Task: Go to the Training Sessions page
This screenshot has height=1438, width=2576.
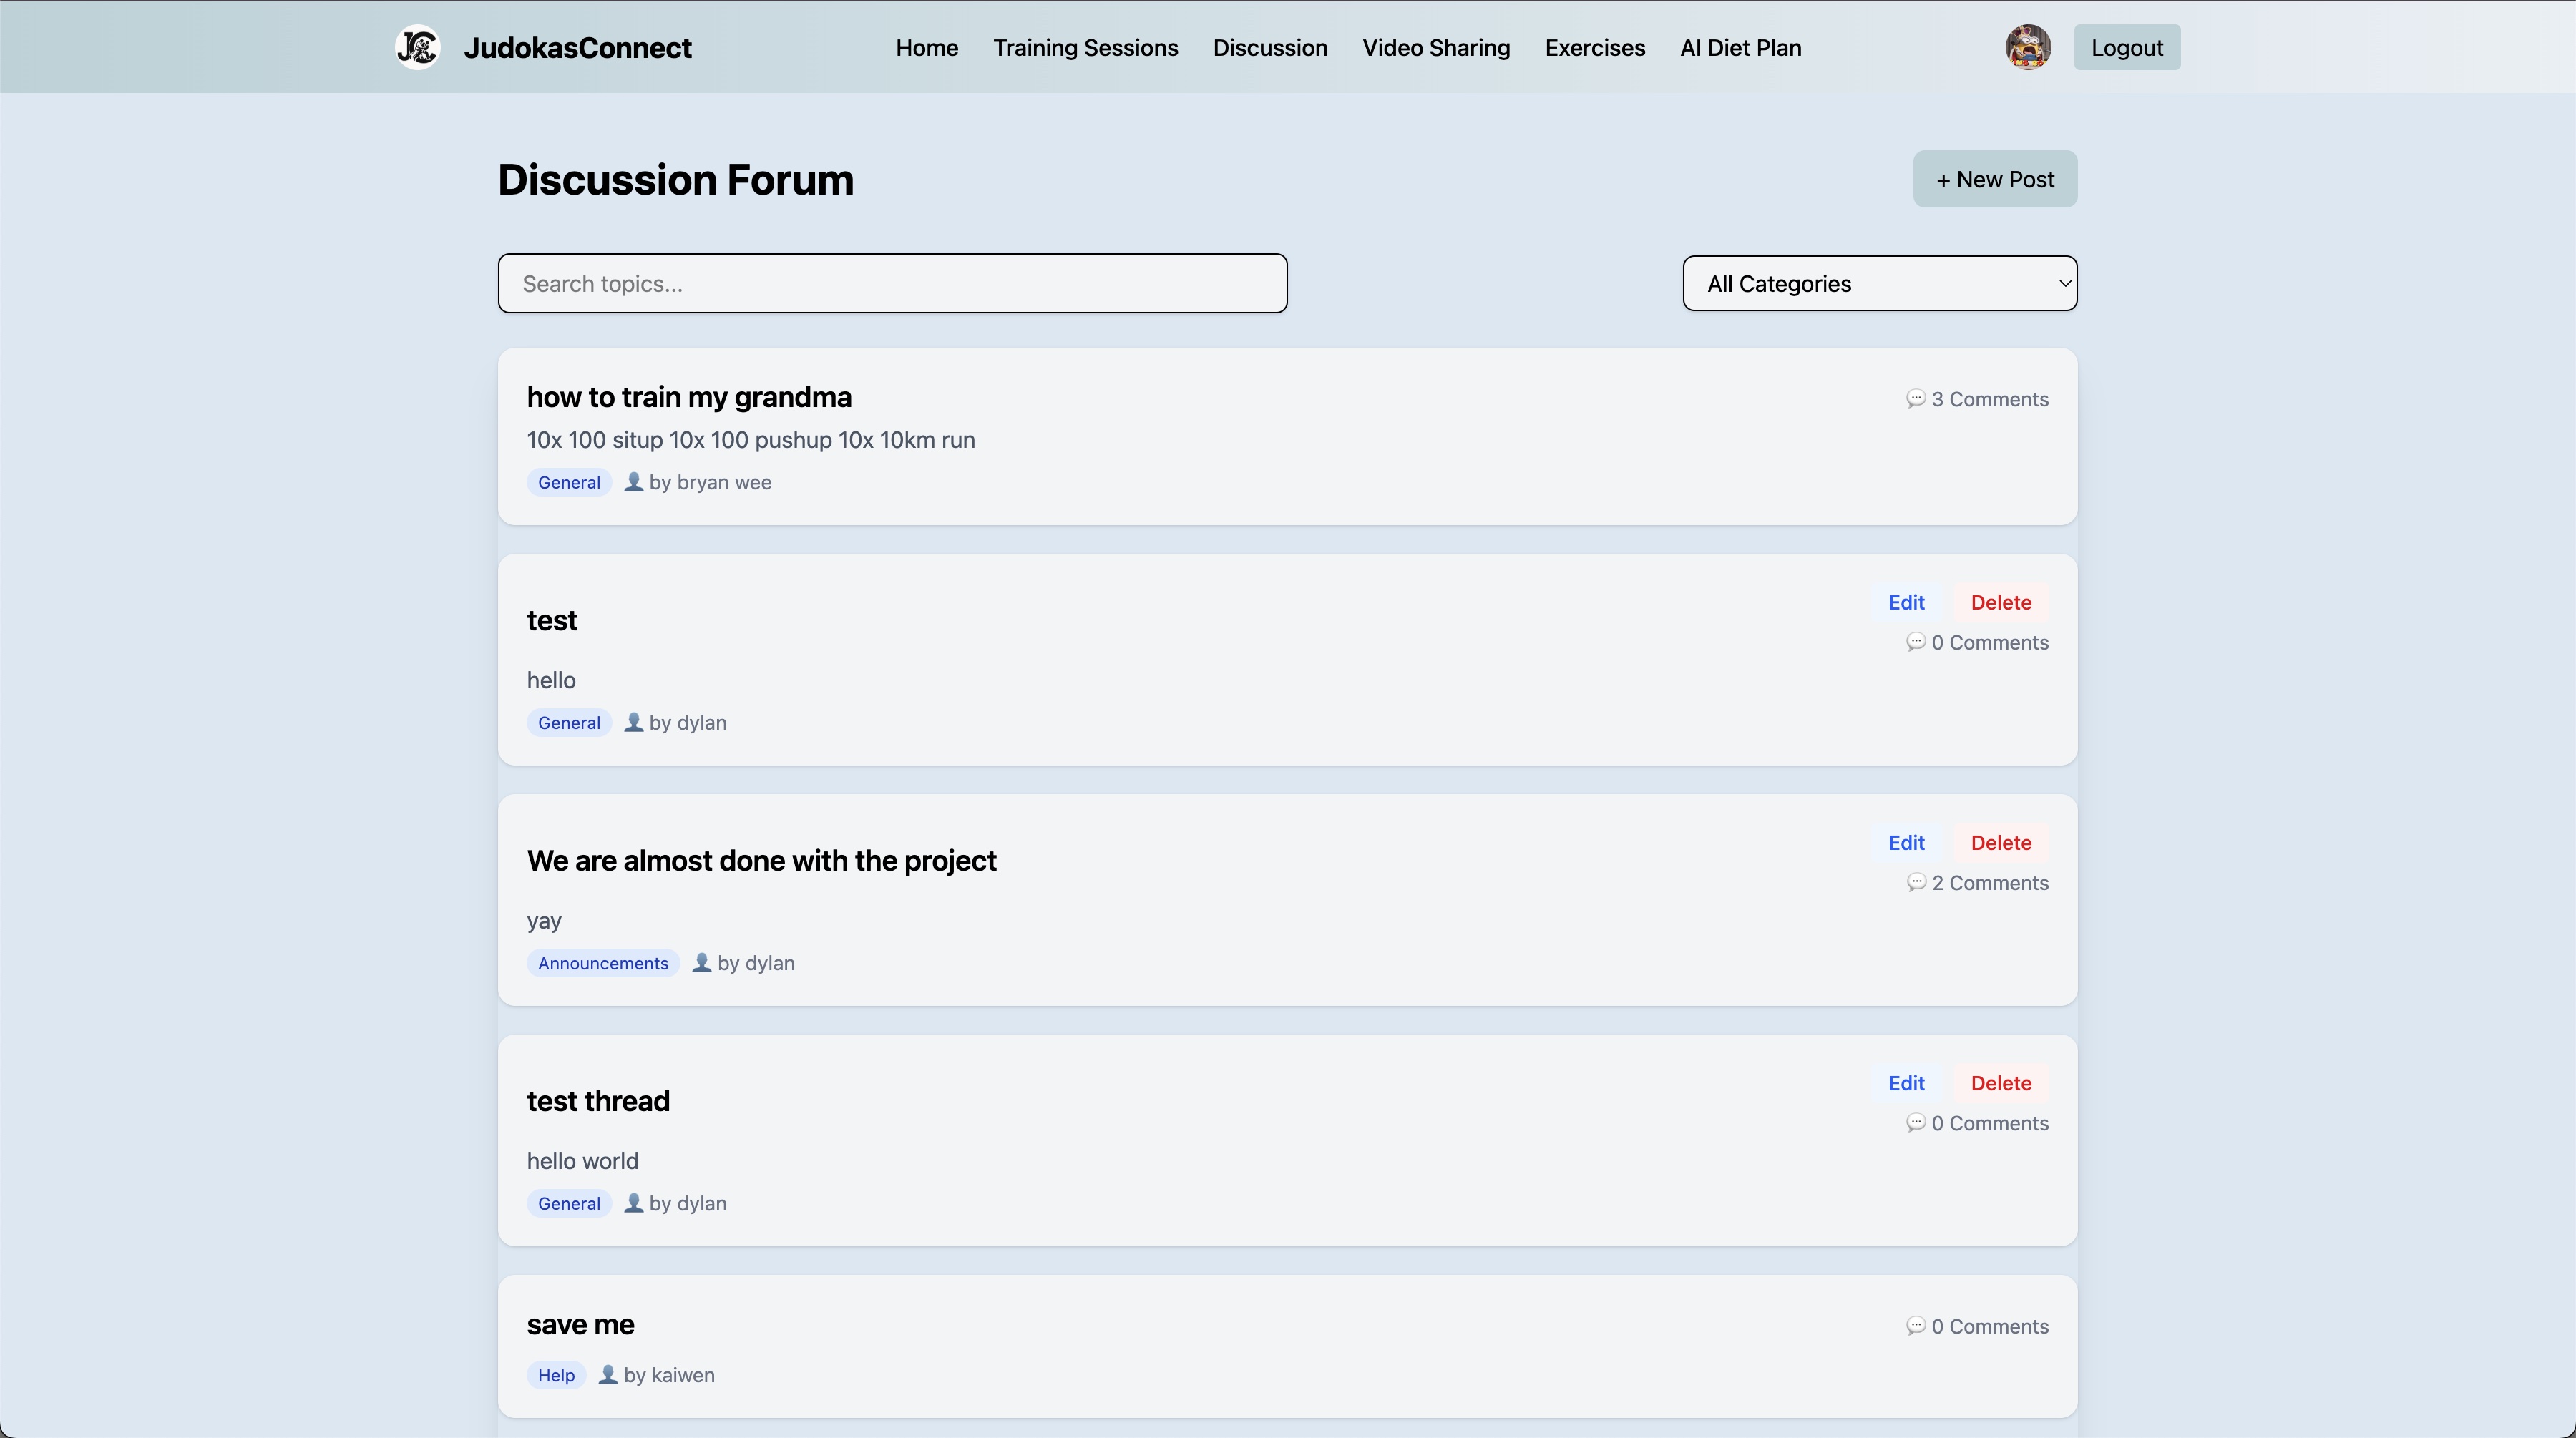Action: pos(1085,48)
